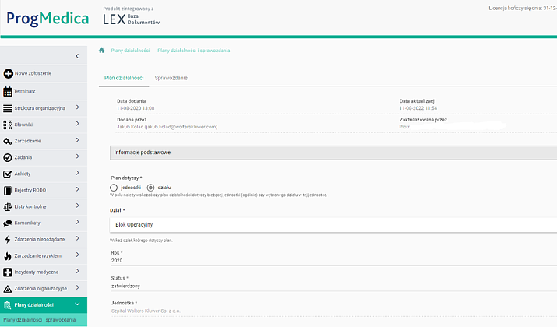
Task: Select the działu radio button
Action: (x=150, y=187)
